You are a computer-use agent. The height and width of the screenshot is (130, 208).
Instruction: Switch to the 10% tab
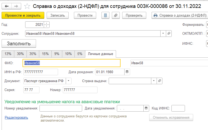point(68,54)
